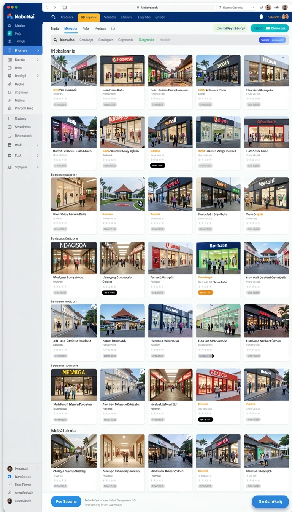Click the blue dot icon beside Nianiuldnes
Viewport: 292px width, 512px height.
[x=10, y=477]
